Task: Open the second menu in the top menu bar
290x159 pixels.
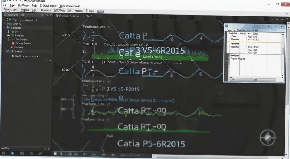Action: [12, 5]
